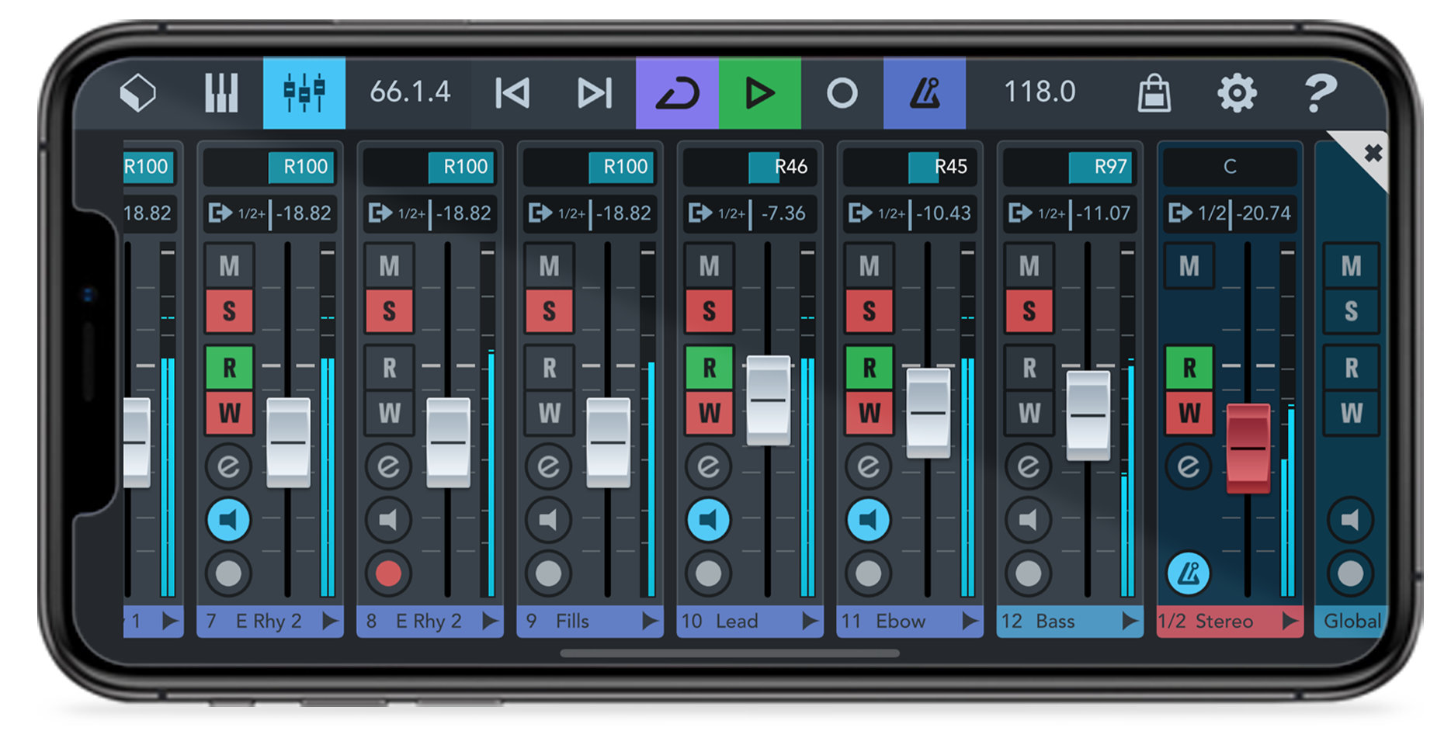Open the help screen
Image resolution: width=1451 pixels, height=731 pixels.
tap(1320, 92)
